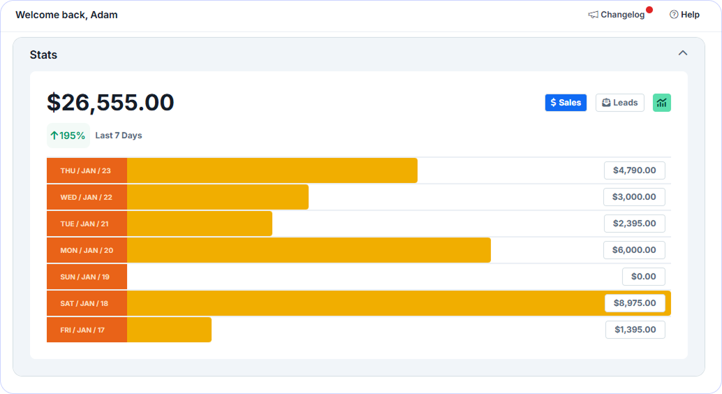Collapse the Stats panel chevron
Image resolution: width=722 pixels, height=394 pixels.
click(683, 53)
